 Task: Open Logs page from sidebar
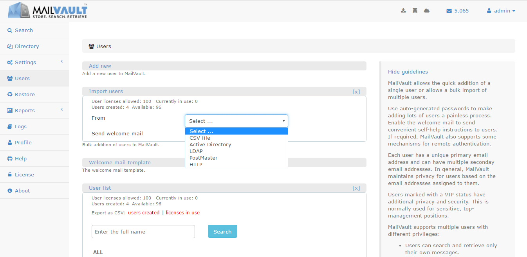click(x=34, y=126)
